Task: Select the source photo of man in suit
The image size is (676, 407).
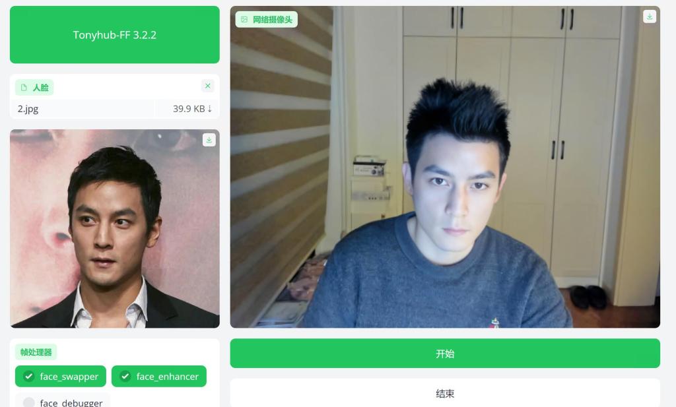Action: (x=115, y=229)
